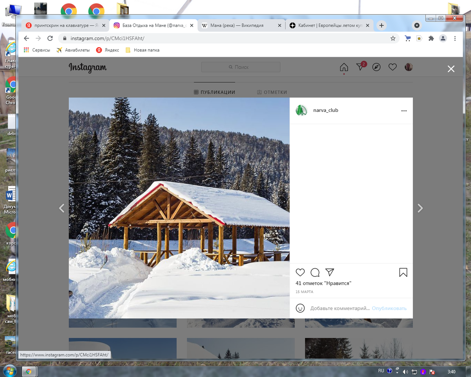The width and height of the screenshot is (471, 377).
Task: View the 41 likes list
Action: 323,283
